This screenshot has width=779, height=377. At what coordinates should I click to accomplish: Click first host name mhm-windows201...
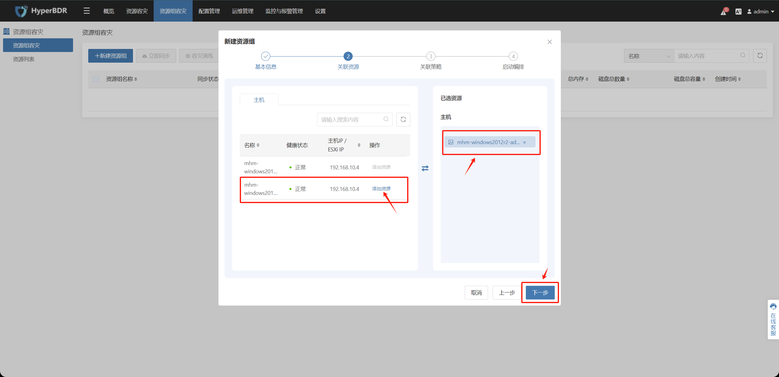(261, 167)
